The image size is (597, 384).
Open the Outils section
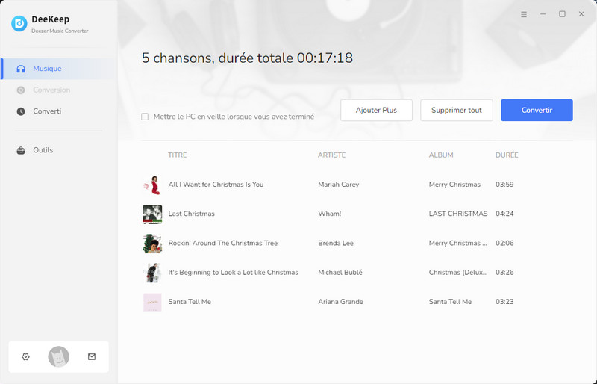(x=59, y=150)
